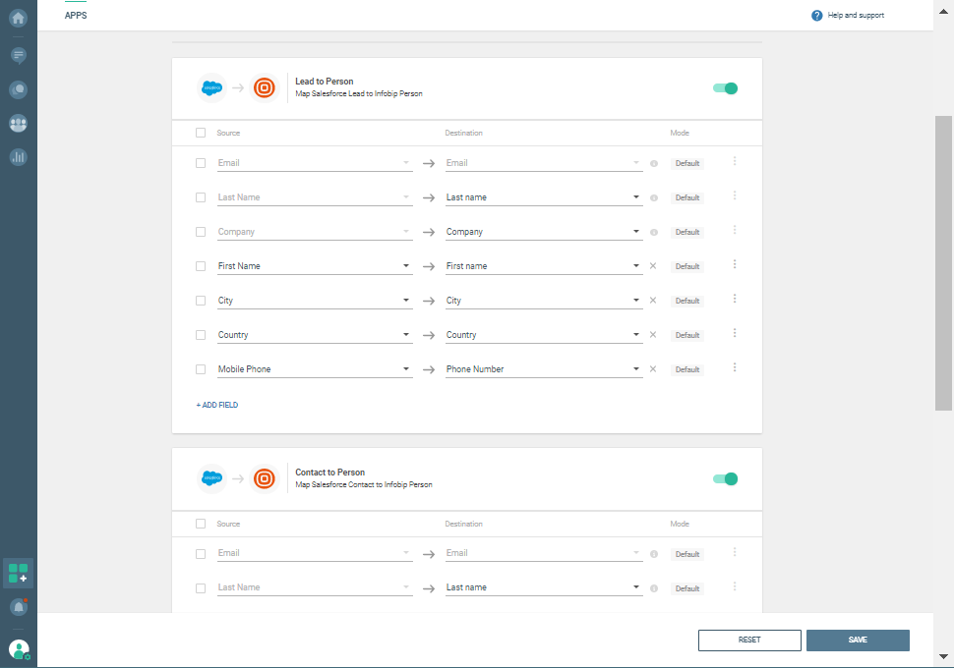Open the user avatar menu at bottom left
This screenshot has width=954, height=668.
18,648
